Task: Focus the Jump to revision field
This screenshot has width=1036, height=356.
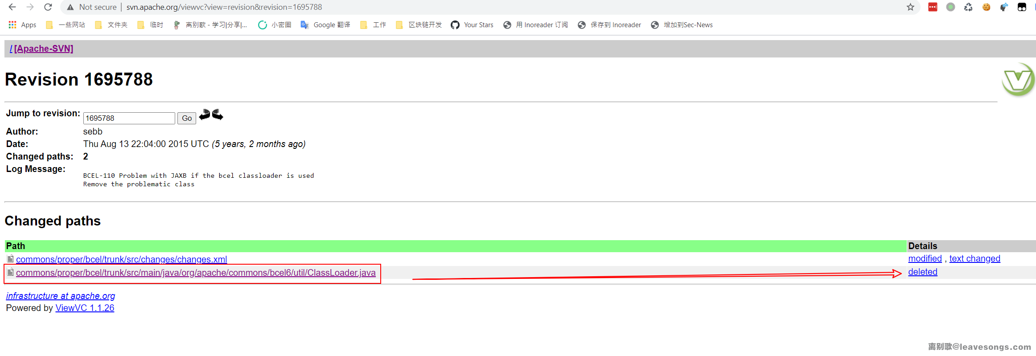Action: pyautogui.click(x=129, y=118)
